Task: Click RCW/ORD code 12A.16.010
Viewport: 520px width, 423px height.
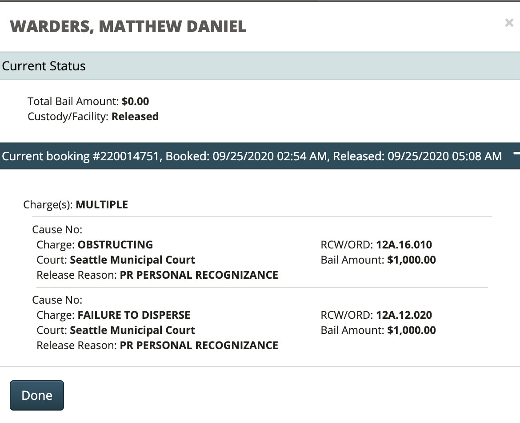Action: pos(404,245)
